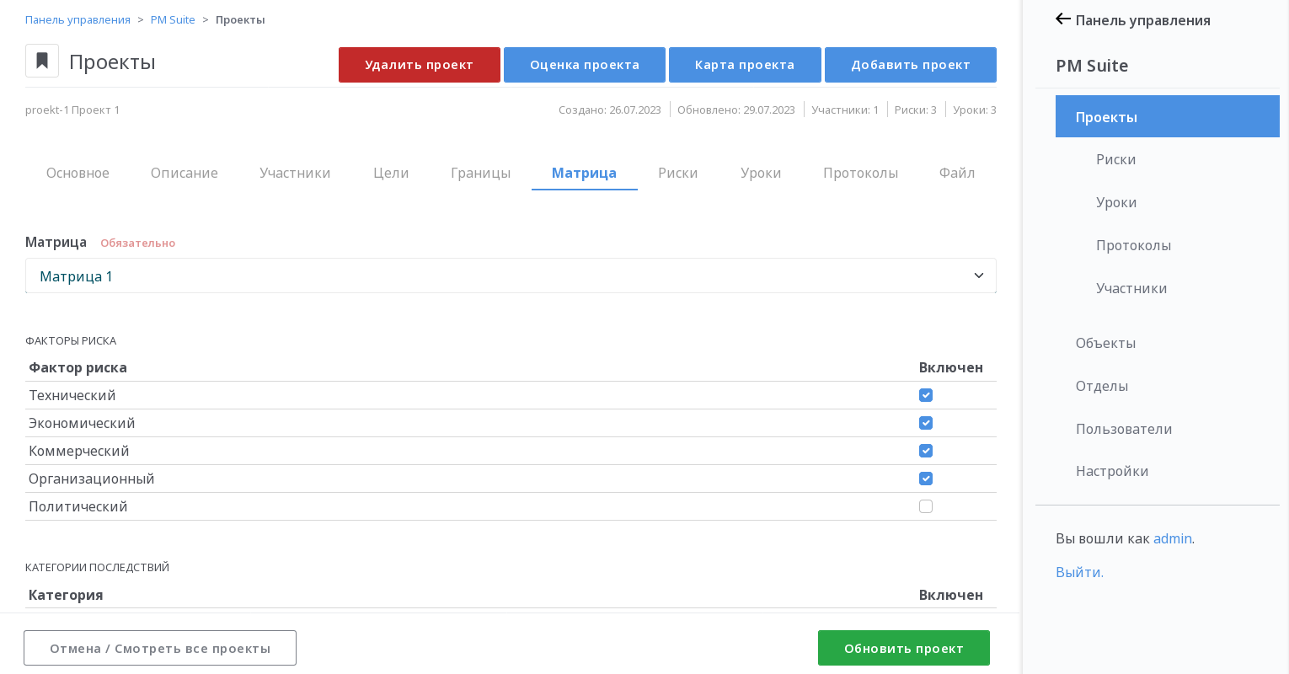Go to the Участники tab
1289x674 pixels.
[295, 173]
